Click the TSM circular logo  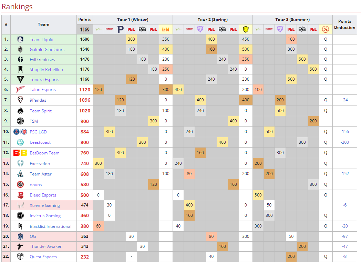pos(20,121)
